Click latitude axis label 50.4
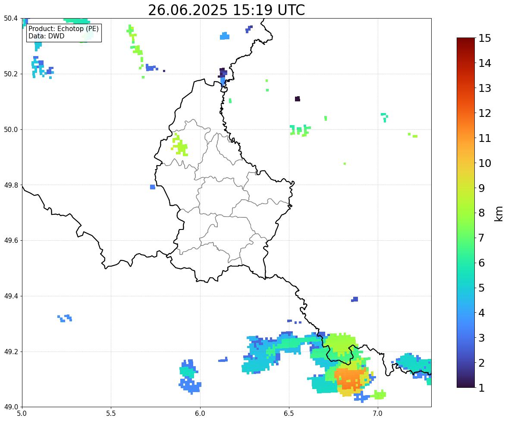The height and width of the screenshot is (421, 508). coord(10,19)
